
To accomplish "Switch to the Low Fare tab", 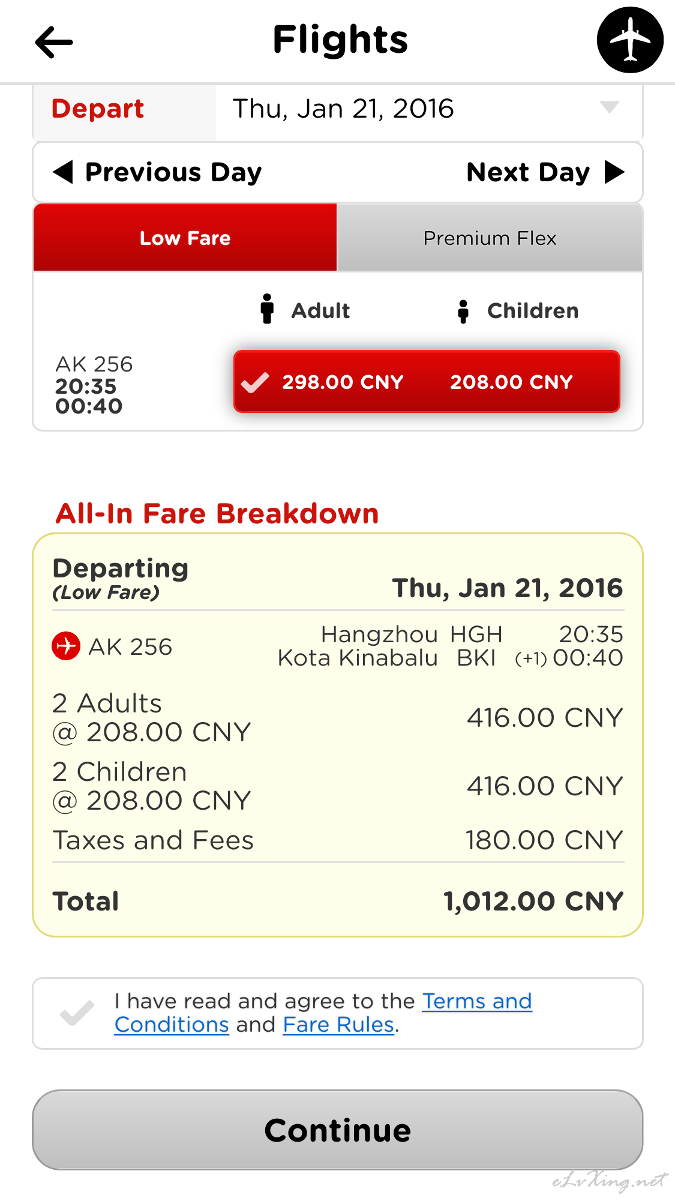I will 185,238.
